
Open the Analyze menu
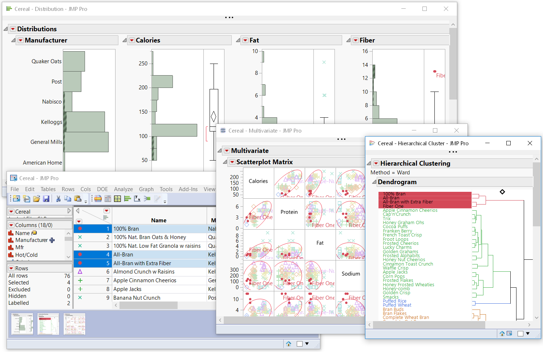[x=123, y=189]
